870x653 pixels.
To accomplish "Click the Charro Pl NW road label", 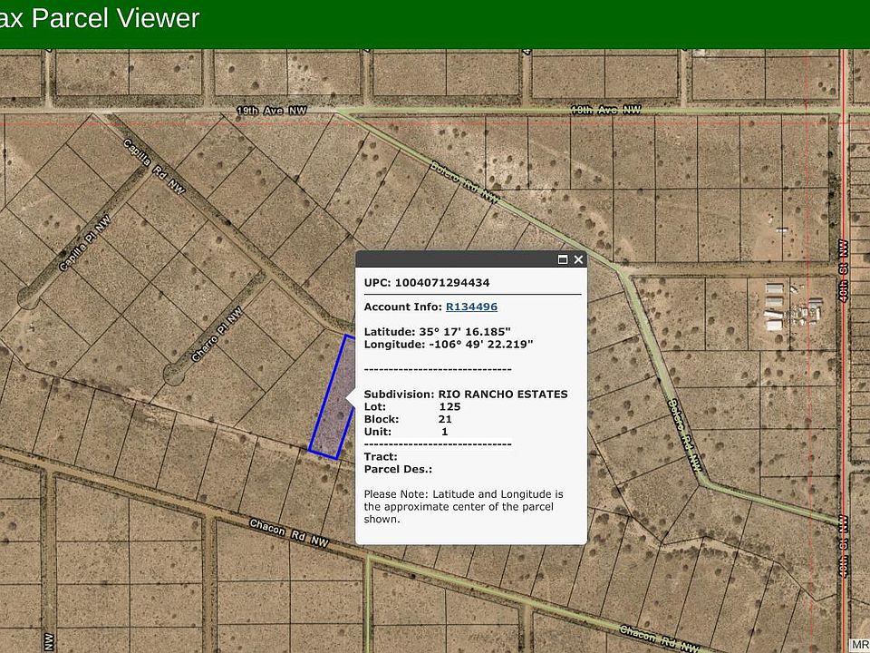I will (217, 335).
